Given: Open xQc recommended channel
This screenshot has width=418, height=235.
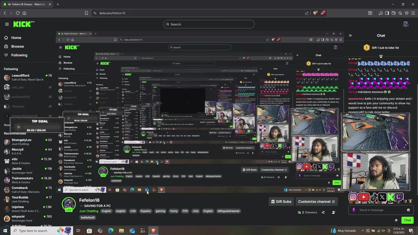Looking at the screenshot, I should tap(28, 161).
